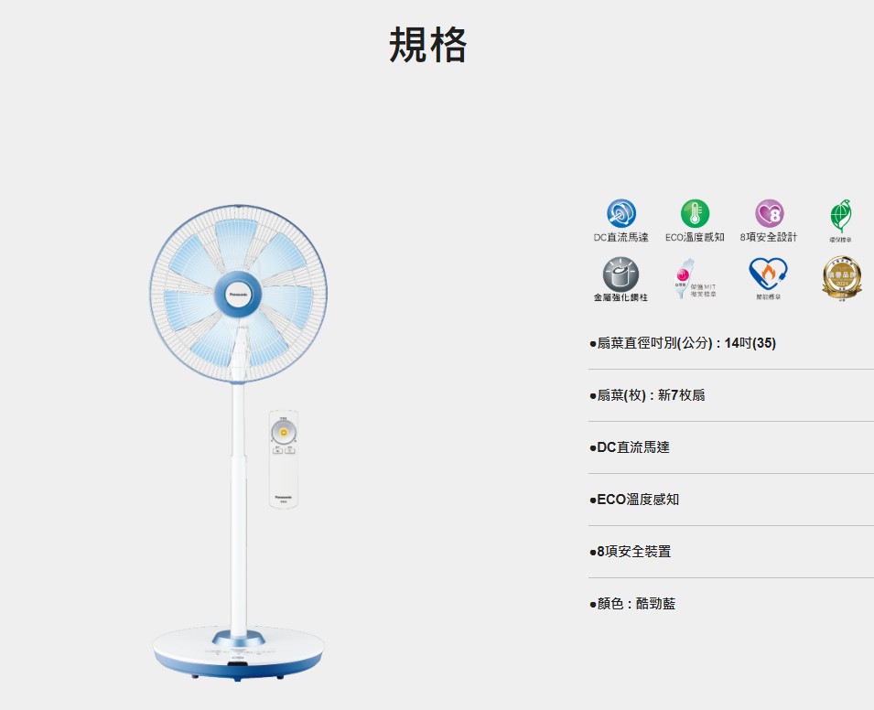Click the purple 8項安全設計 heart icon
The height and width of the screenshot is (710, 874).
[x=769, y=213]
